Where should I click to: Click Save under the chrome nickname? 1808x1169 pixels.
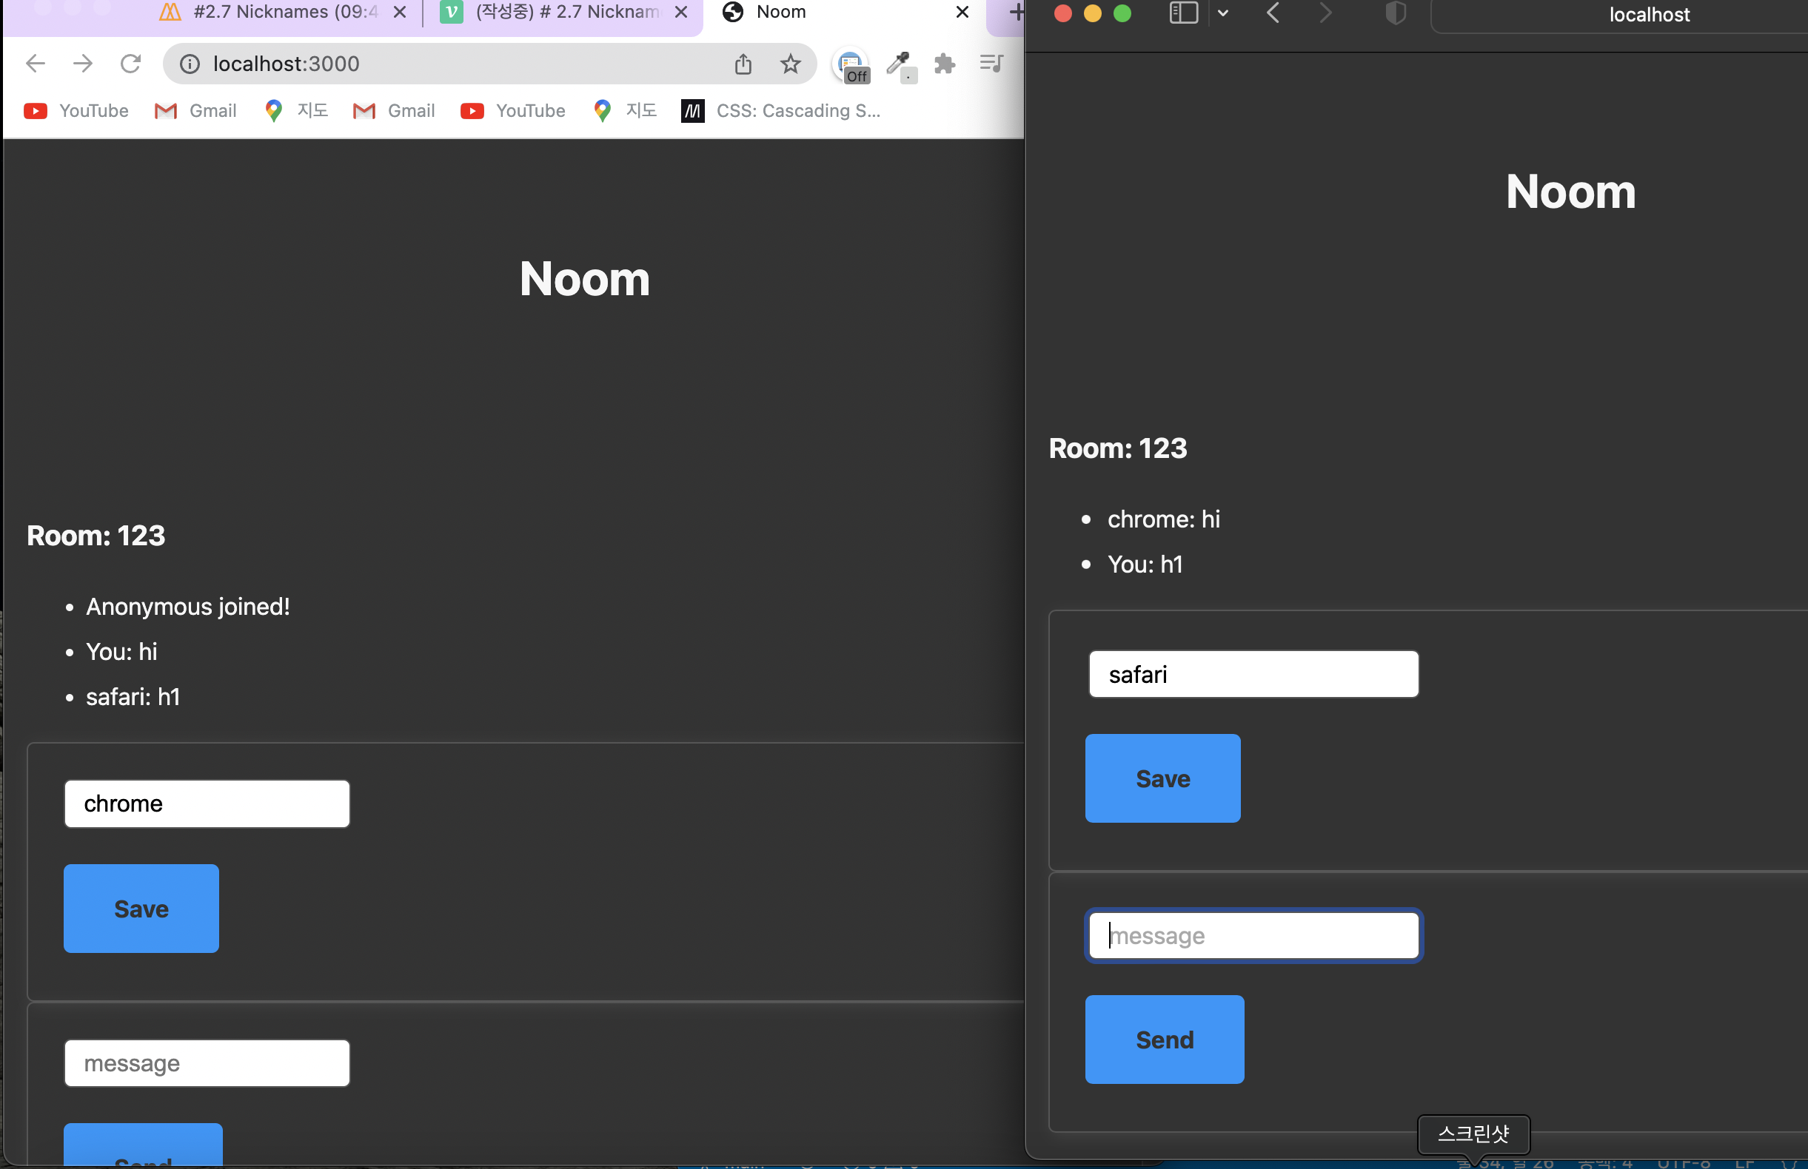[141, 908]
